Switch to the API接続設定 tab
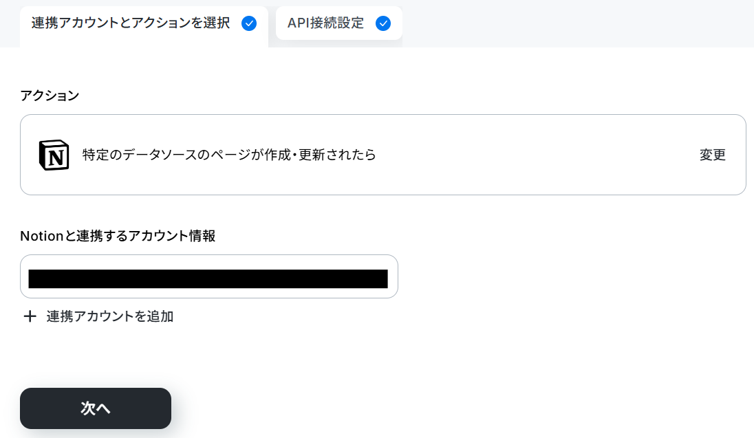Screen dimensions: 754x438 point(338,23)
